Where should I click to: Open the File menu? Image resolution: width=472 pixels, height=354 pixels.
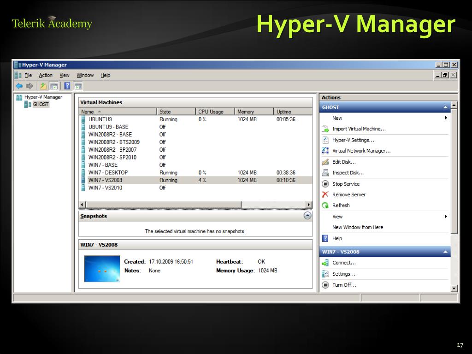tap(28, 75)
